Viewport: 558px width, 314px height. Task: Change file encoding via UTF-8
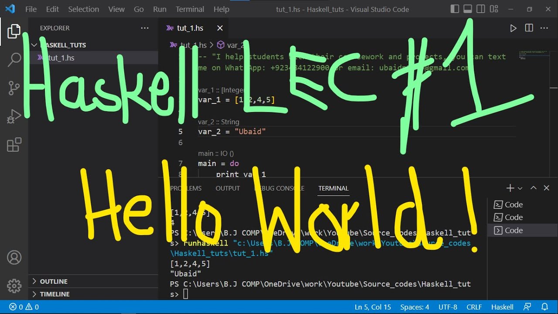[x=448, y=307]
